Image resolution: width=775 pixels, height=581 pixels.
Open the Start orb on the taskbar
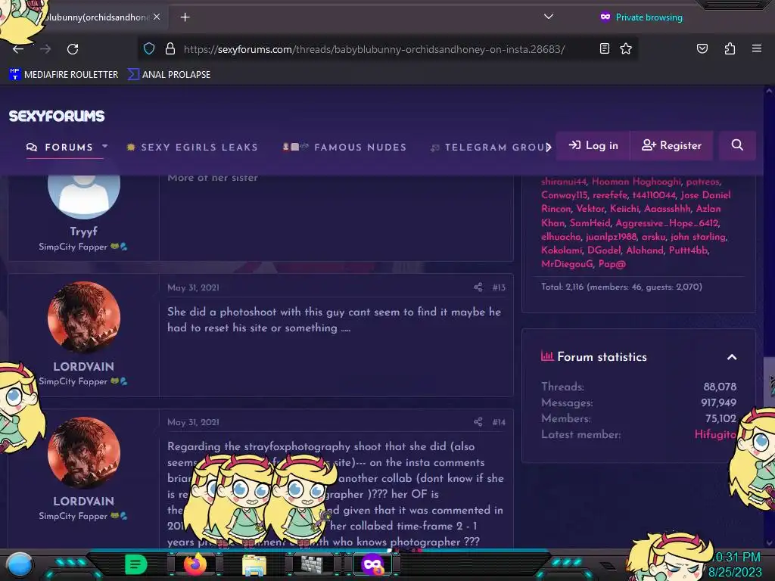tap(20, 564)
